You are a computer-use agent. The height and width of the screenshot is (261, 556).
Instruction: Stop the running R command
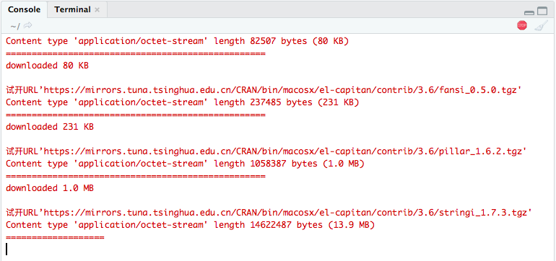click(522, 25)
